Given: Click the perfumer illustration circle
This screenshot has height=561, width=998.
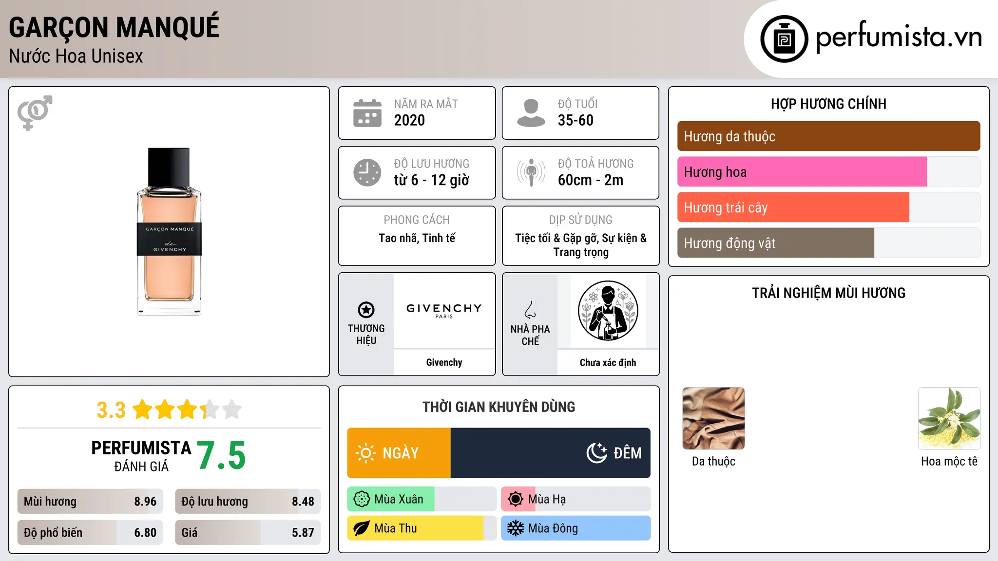Looking at the screenshot, I should [608, 311].
